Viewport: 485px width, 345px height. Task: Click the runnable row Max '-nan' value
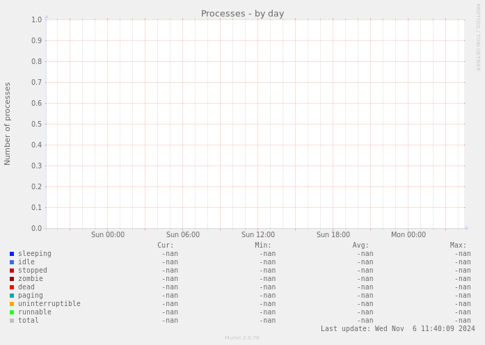coord(463,312)
